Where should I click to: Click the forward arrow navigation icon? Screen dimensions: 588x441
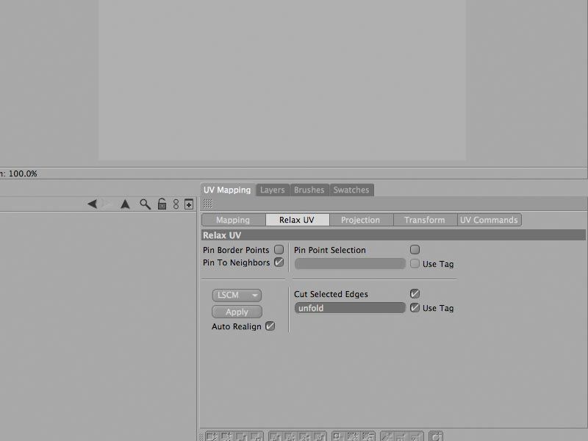tap(107, 204)
